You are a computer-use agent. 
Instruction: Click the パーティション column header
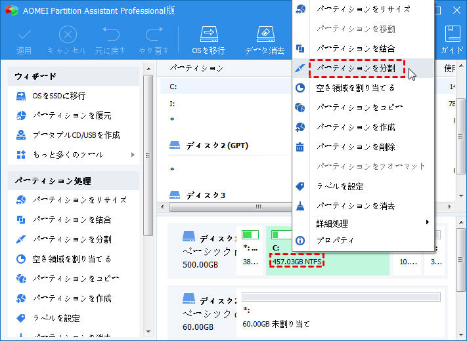[196, 68]
